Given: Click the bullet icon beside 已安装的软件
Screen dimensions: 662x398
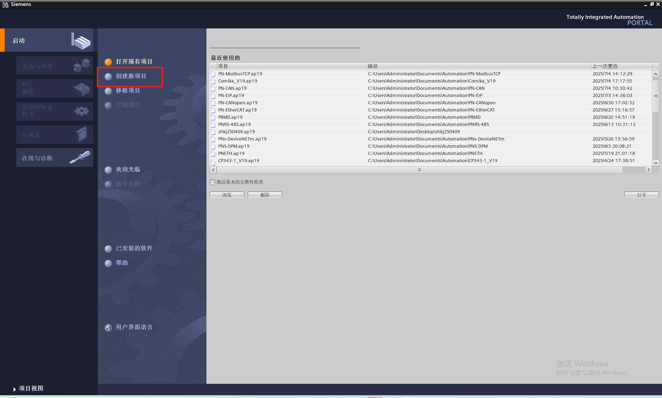Looking at the screenshot, I should tap(108, 249).
